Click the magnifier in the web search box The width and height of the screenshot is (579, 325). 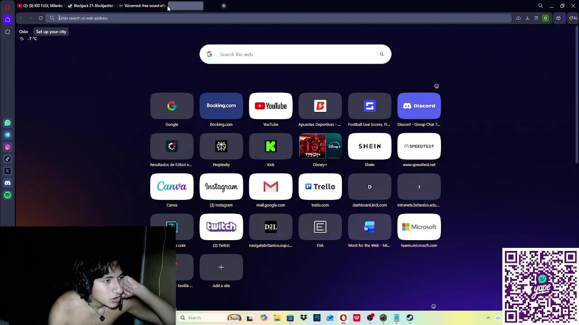382,54
